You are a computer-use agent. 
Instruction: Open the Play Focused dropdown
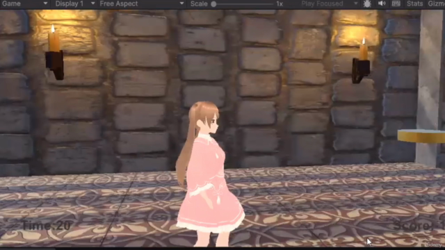(329, 3)
